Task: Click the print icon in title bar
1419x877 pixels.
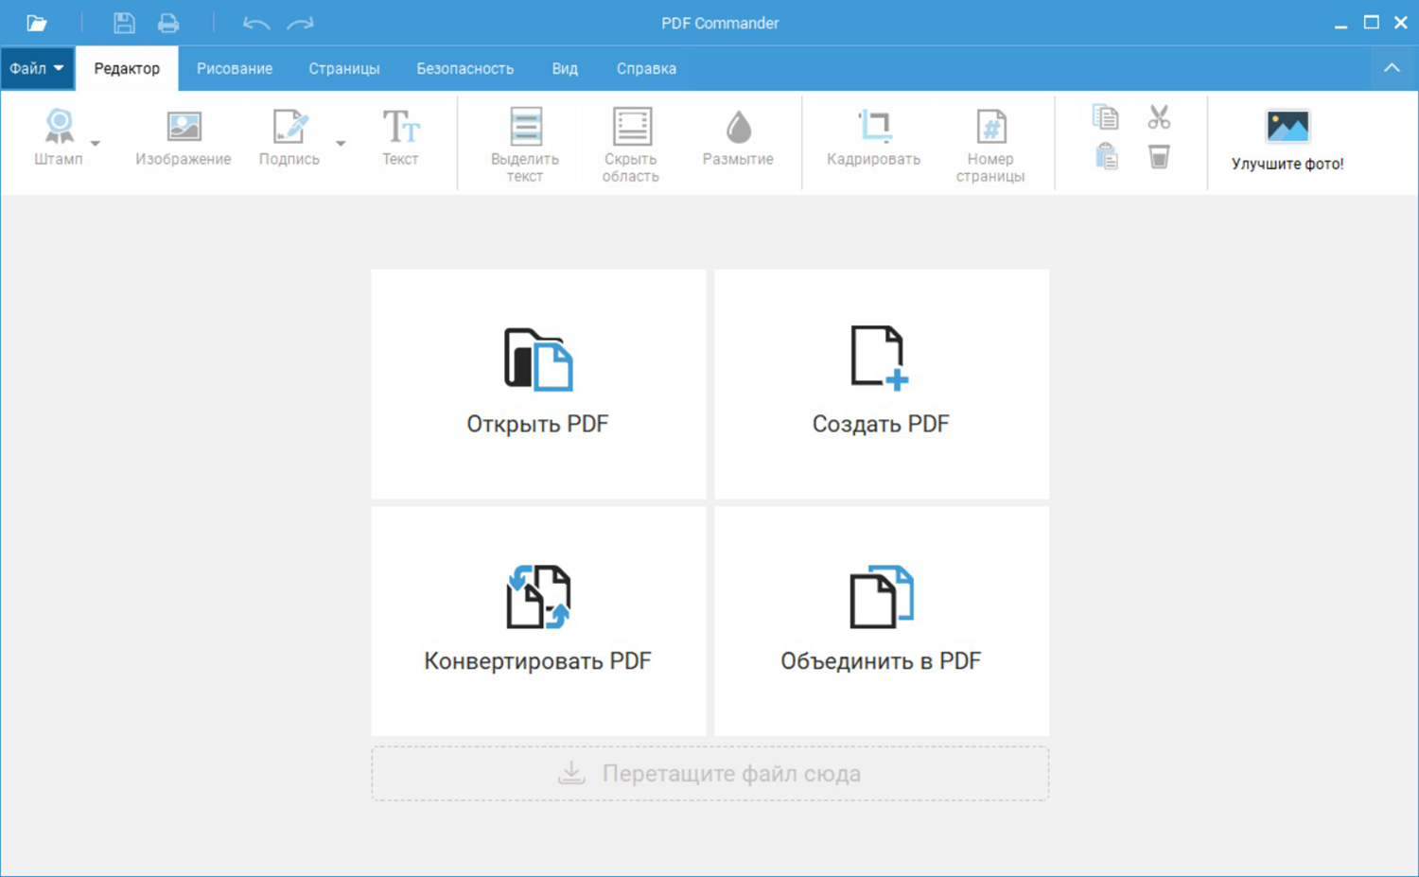Action: coord(168,23)
